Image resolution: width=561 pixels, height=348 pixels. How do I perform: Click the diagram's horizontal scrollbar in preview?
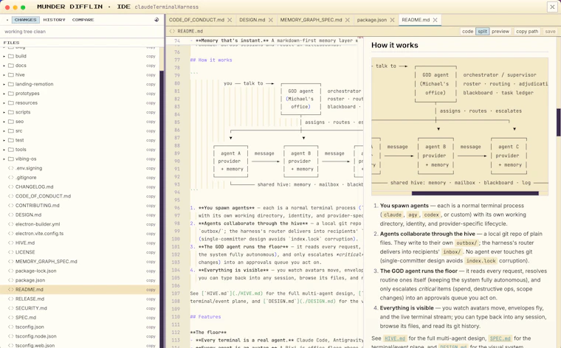tap(475, 193)
